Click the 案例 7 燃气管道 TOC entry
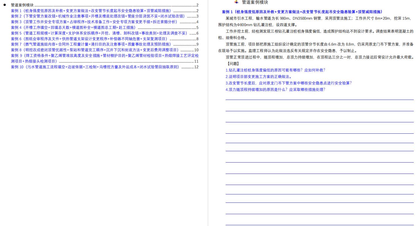The height and width of the screenshot is (226, 417). click(x=91, y=44)
